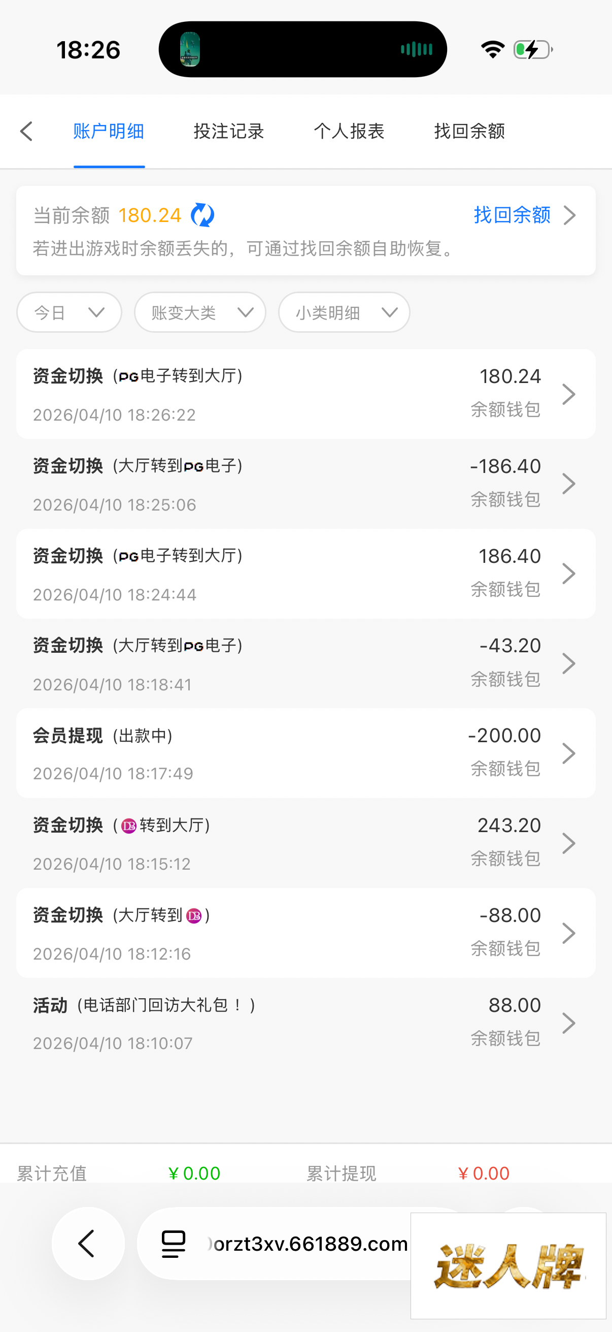Tap chevron on the 180.24 transfer row
The width and height of the screenshot is (612, 1332).
coord(569,394)
